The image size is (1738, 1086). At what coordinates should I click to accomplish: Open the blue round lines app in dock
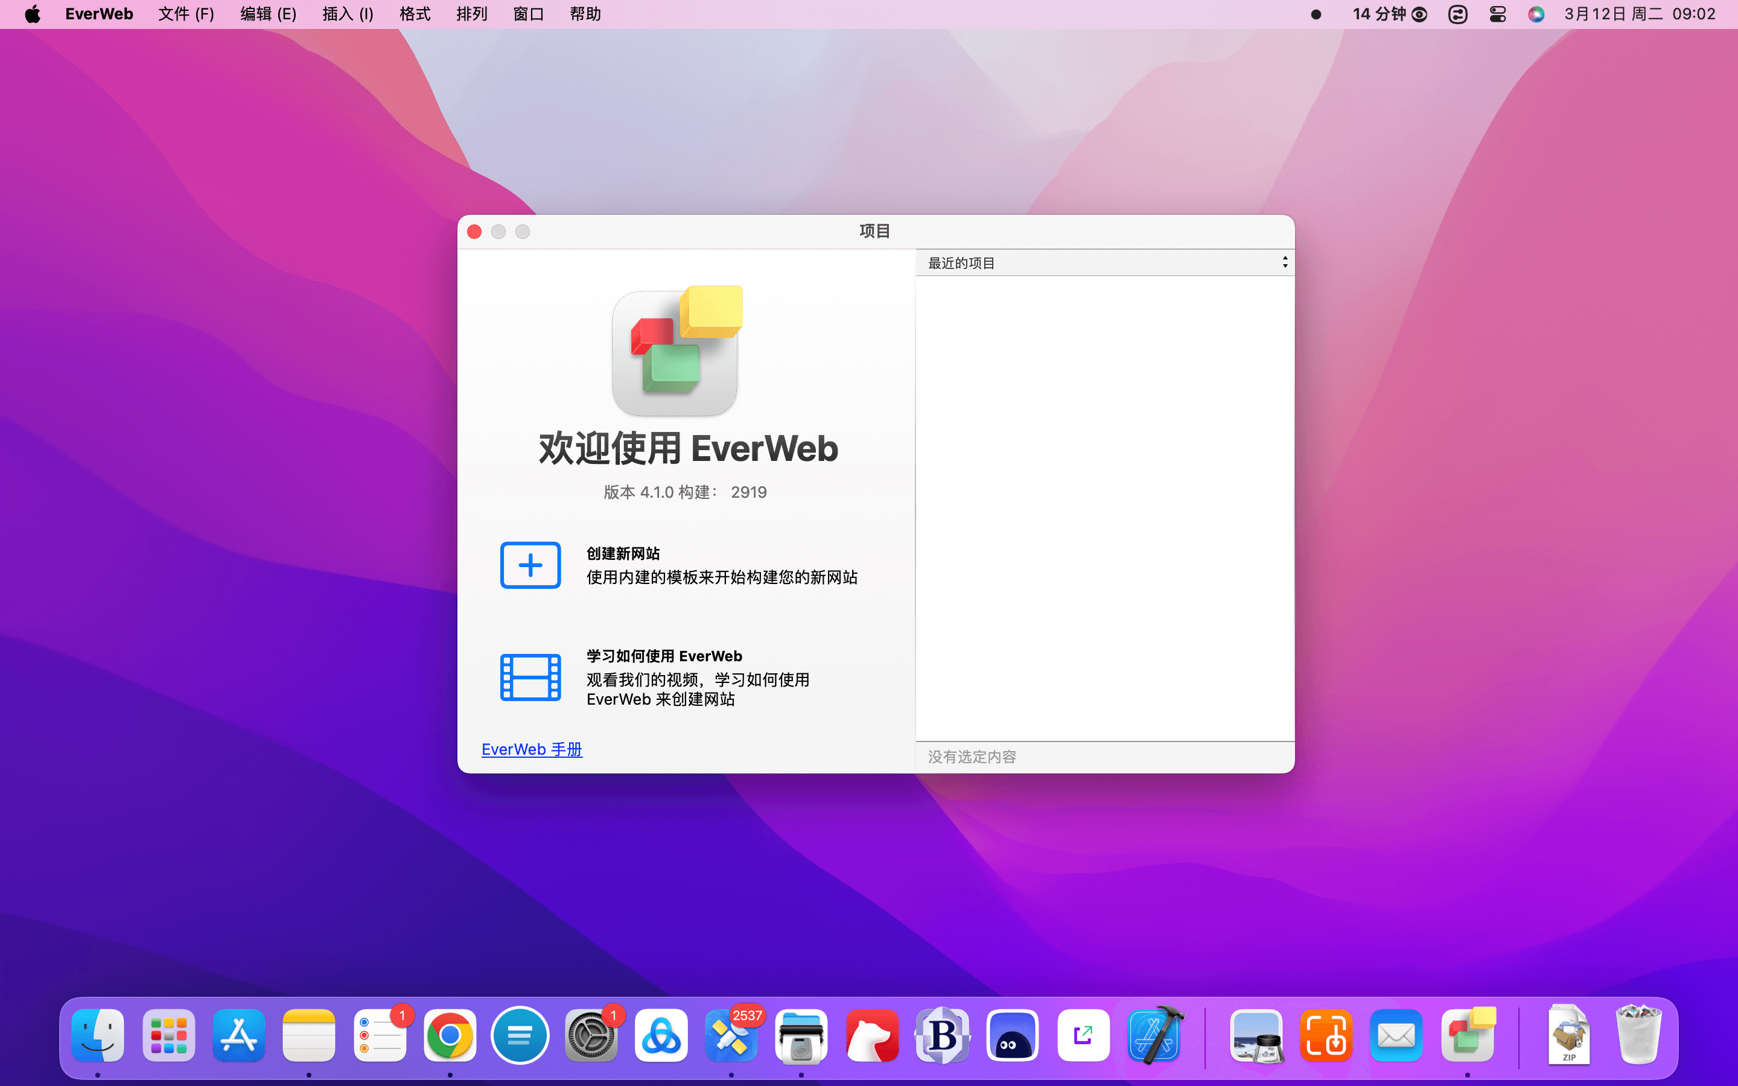[520, 1035]
